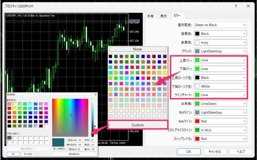Pick the yellow swatch in the color palette popup
Screen dimensions: 257x160
pos(165,73)
